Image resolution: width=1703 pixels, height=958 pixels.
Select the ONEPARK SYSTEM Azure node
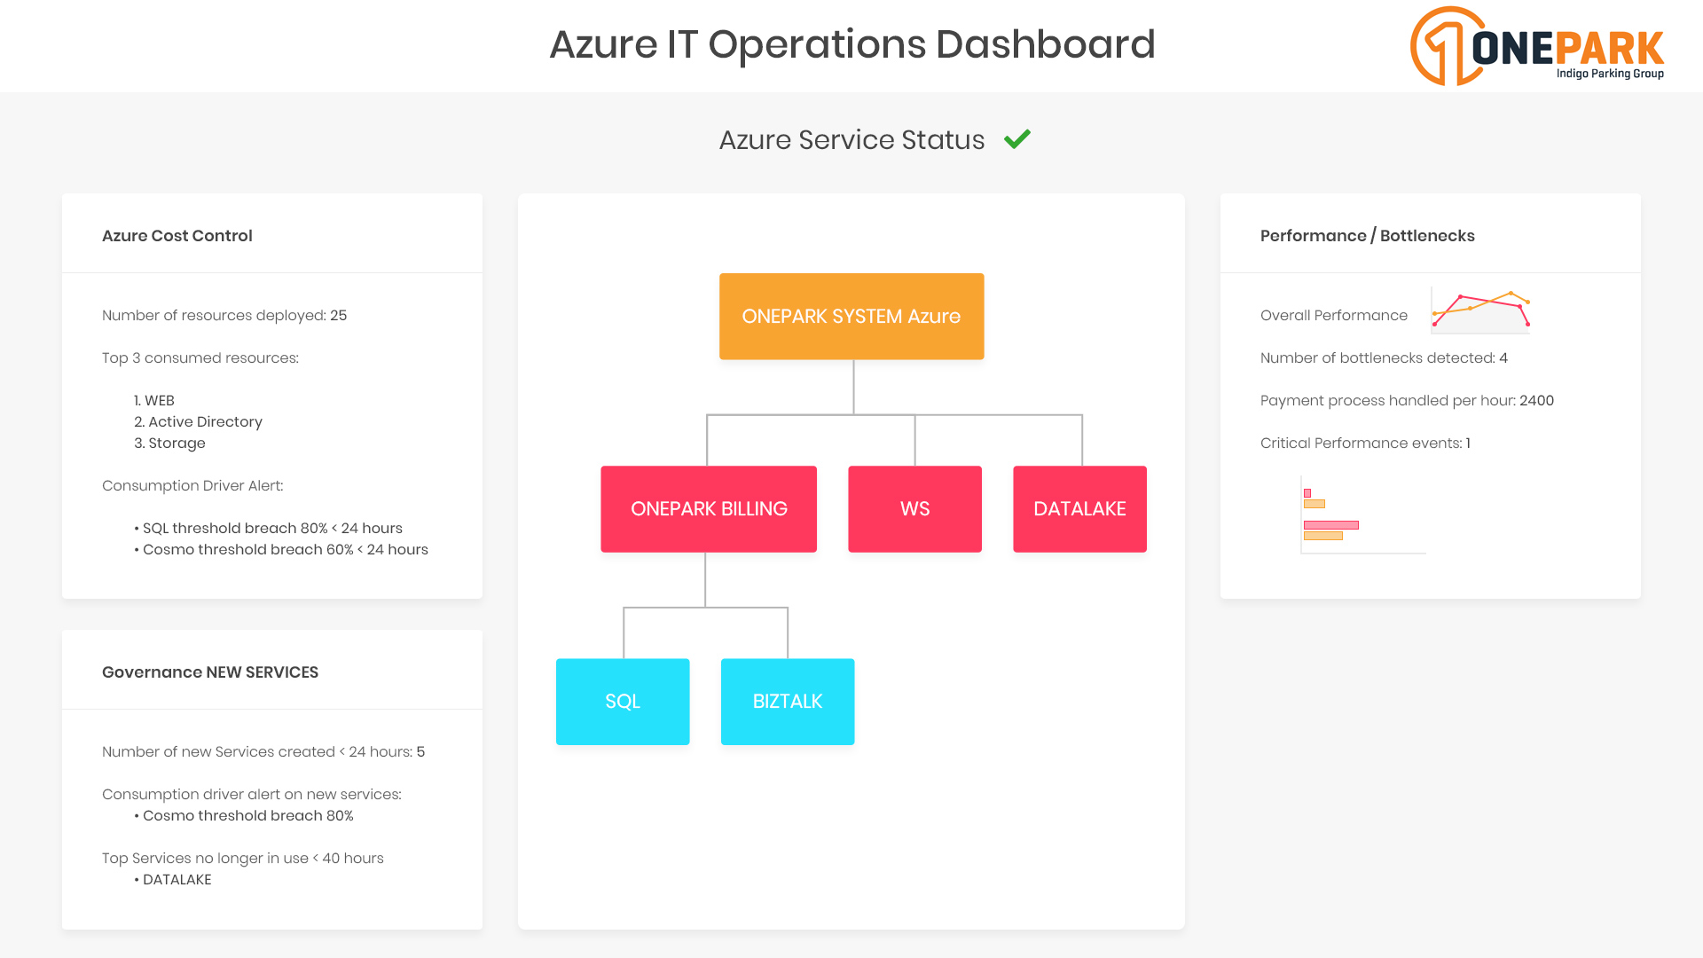pyautogui.click(x=851, y=317)
